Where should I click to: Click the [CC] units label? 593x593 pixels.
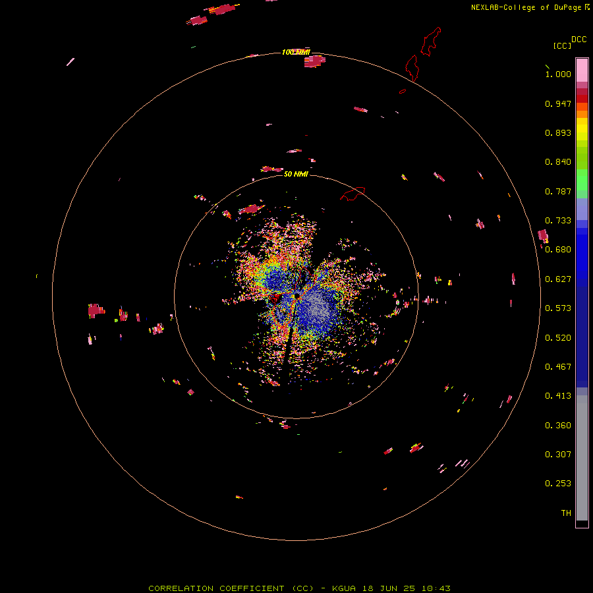point(562,45)
